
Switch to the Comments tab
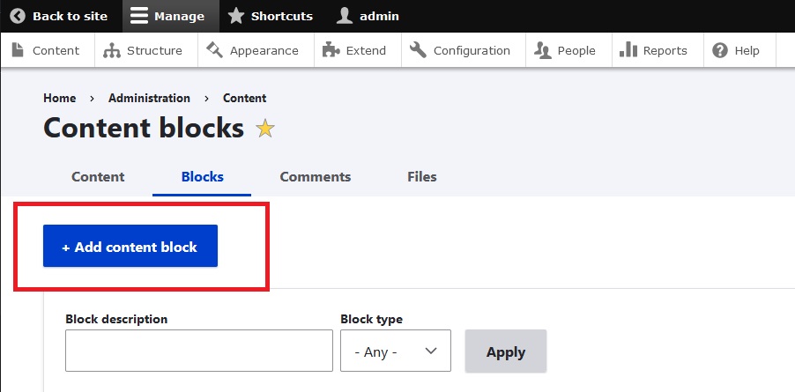click(x=316, y=177)
